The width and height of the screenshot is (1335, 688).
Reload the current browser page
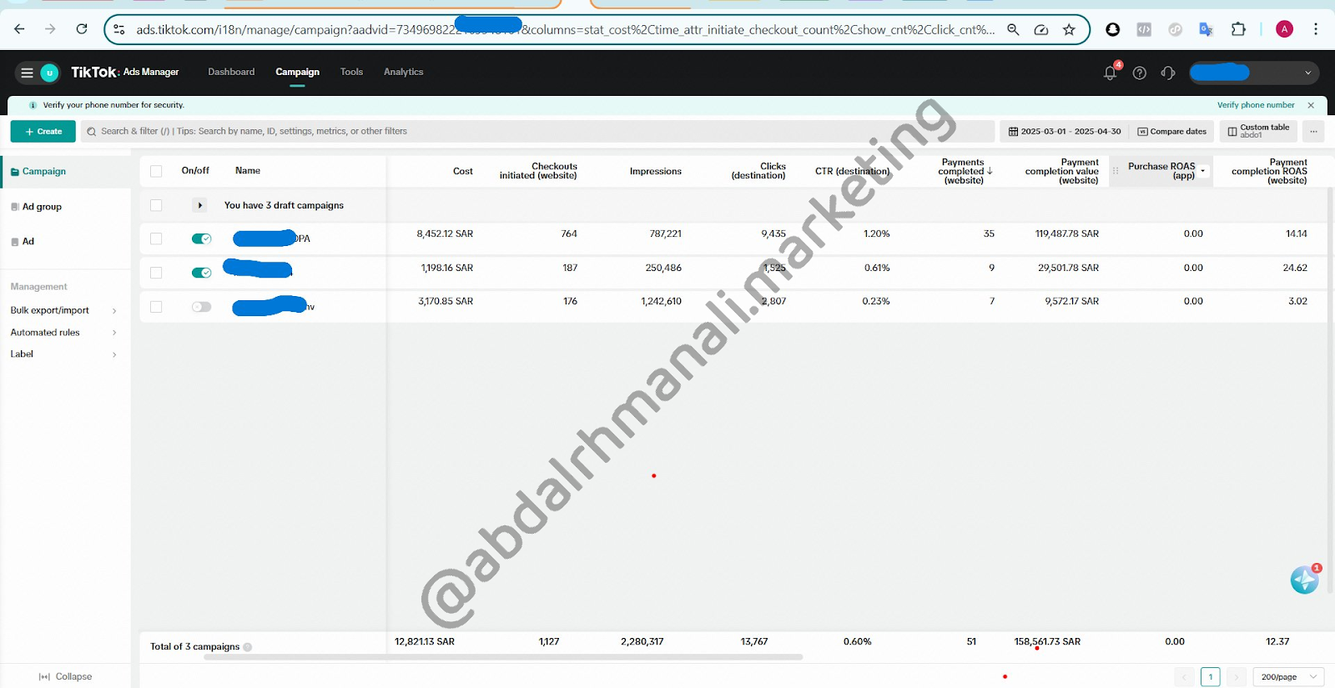[82, 29]
